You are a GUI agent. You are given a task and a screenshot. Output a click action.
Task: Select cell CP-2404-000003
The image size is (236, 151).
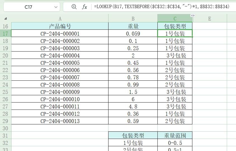(60, 48)
